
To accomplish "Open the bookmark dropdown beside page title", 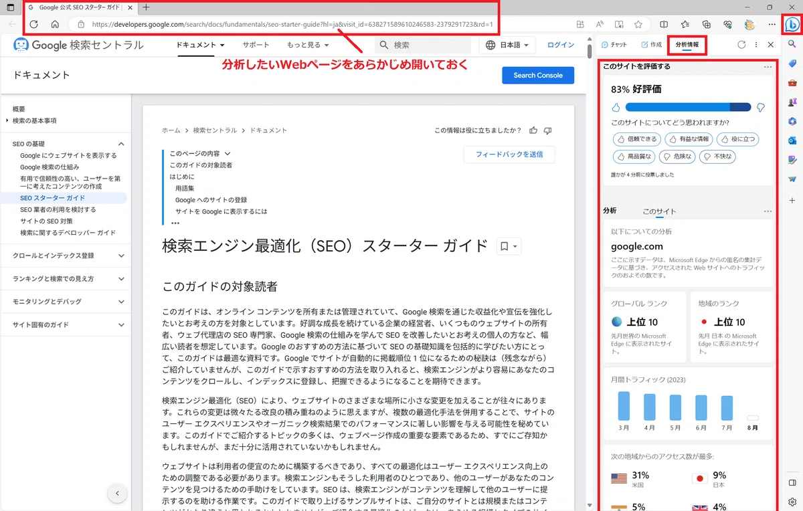I will (x=509, y=246).
